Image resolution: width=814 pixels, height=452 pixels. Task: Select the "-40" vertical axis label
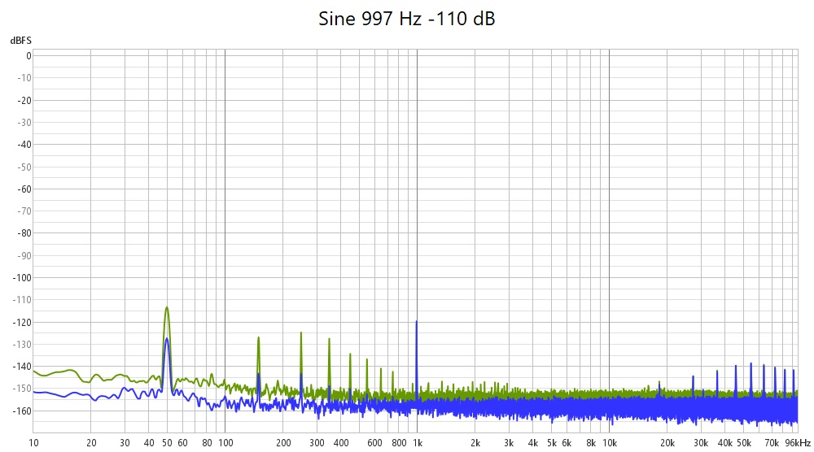[x=24, y=145]
